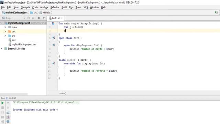Select the HelloKt run tab
The width and height of the screenshot is (220, 124).
(11, 98)
